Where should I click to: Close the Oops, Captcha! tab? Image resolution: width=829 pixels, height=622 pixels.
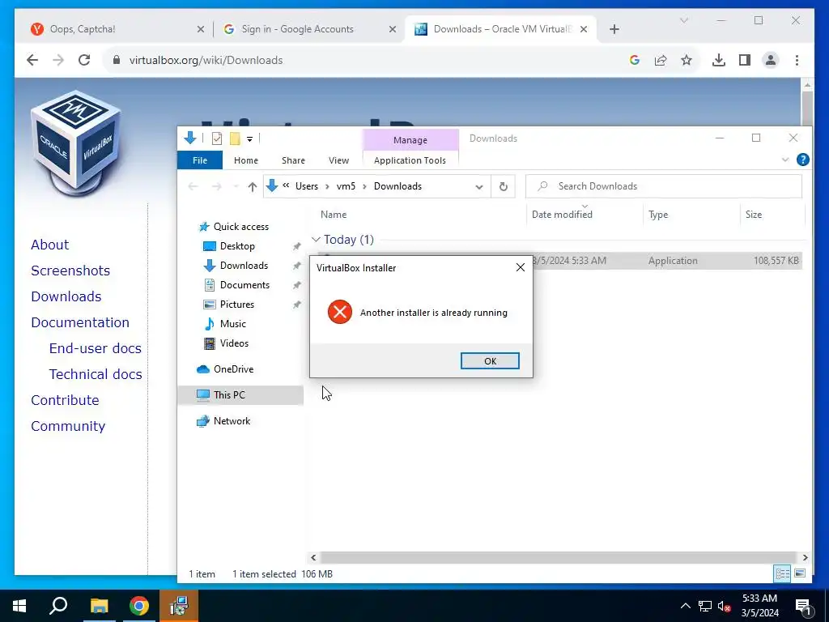click(x=201, y=29)
